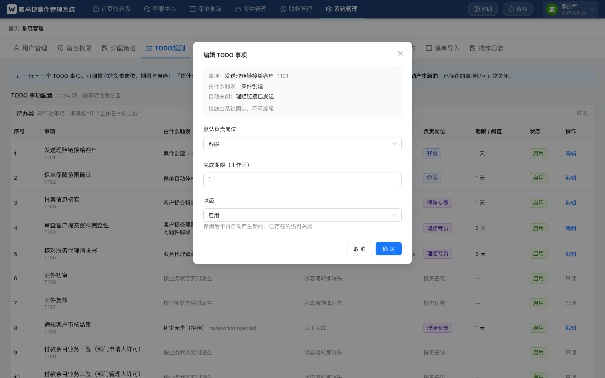Click the 威马捷 logo icon
The image size is (605, 378).
coord(11,9)
